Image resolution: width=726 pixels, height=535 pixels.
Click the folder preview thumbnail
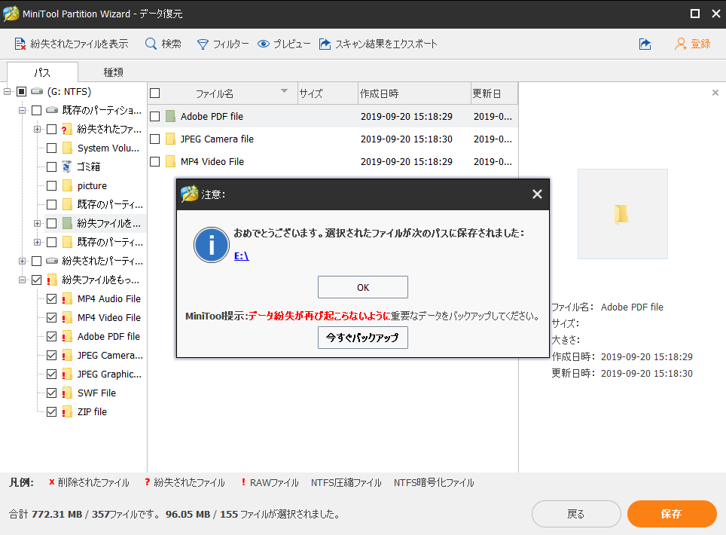click(622, 214)
